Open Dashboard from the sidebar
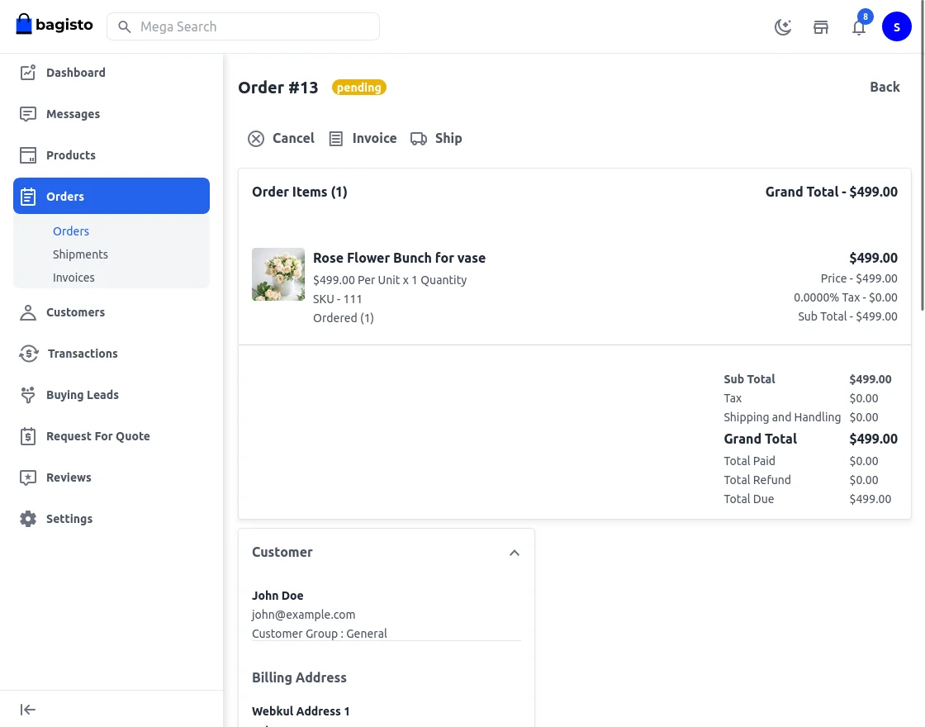This screenshot has width=925, height=727. (x=28, y=73)
